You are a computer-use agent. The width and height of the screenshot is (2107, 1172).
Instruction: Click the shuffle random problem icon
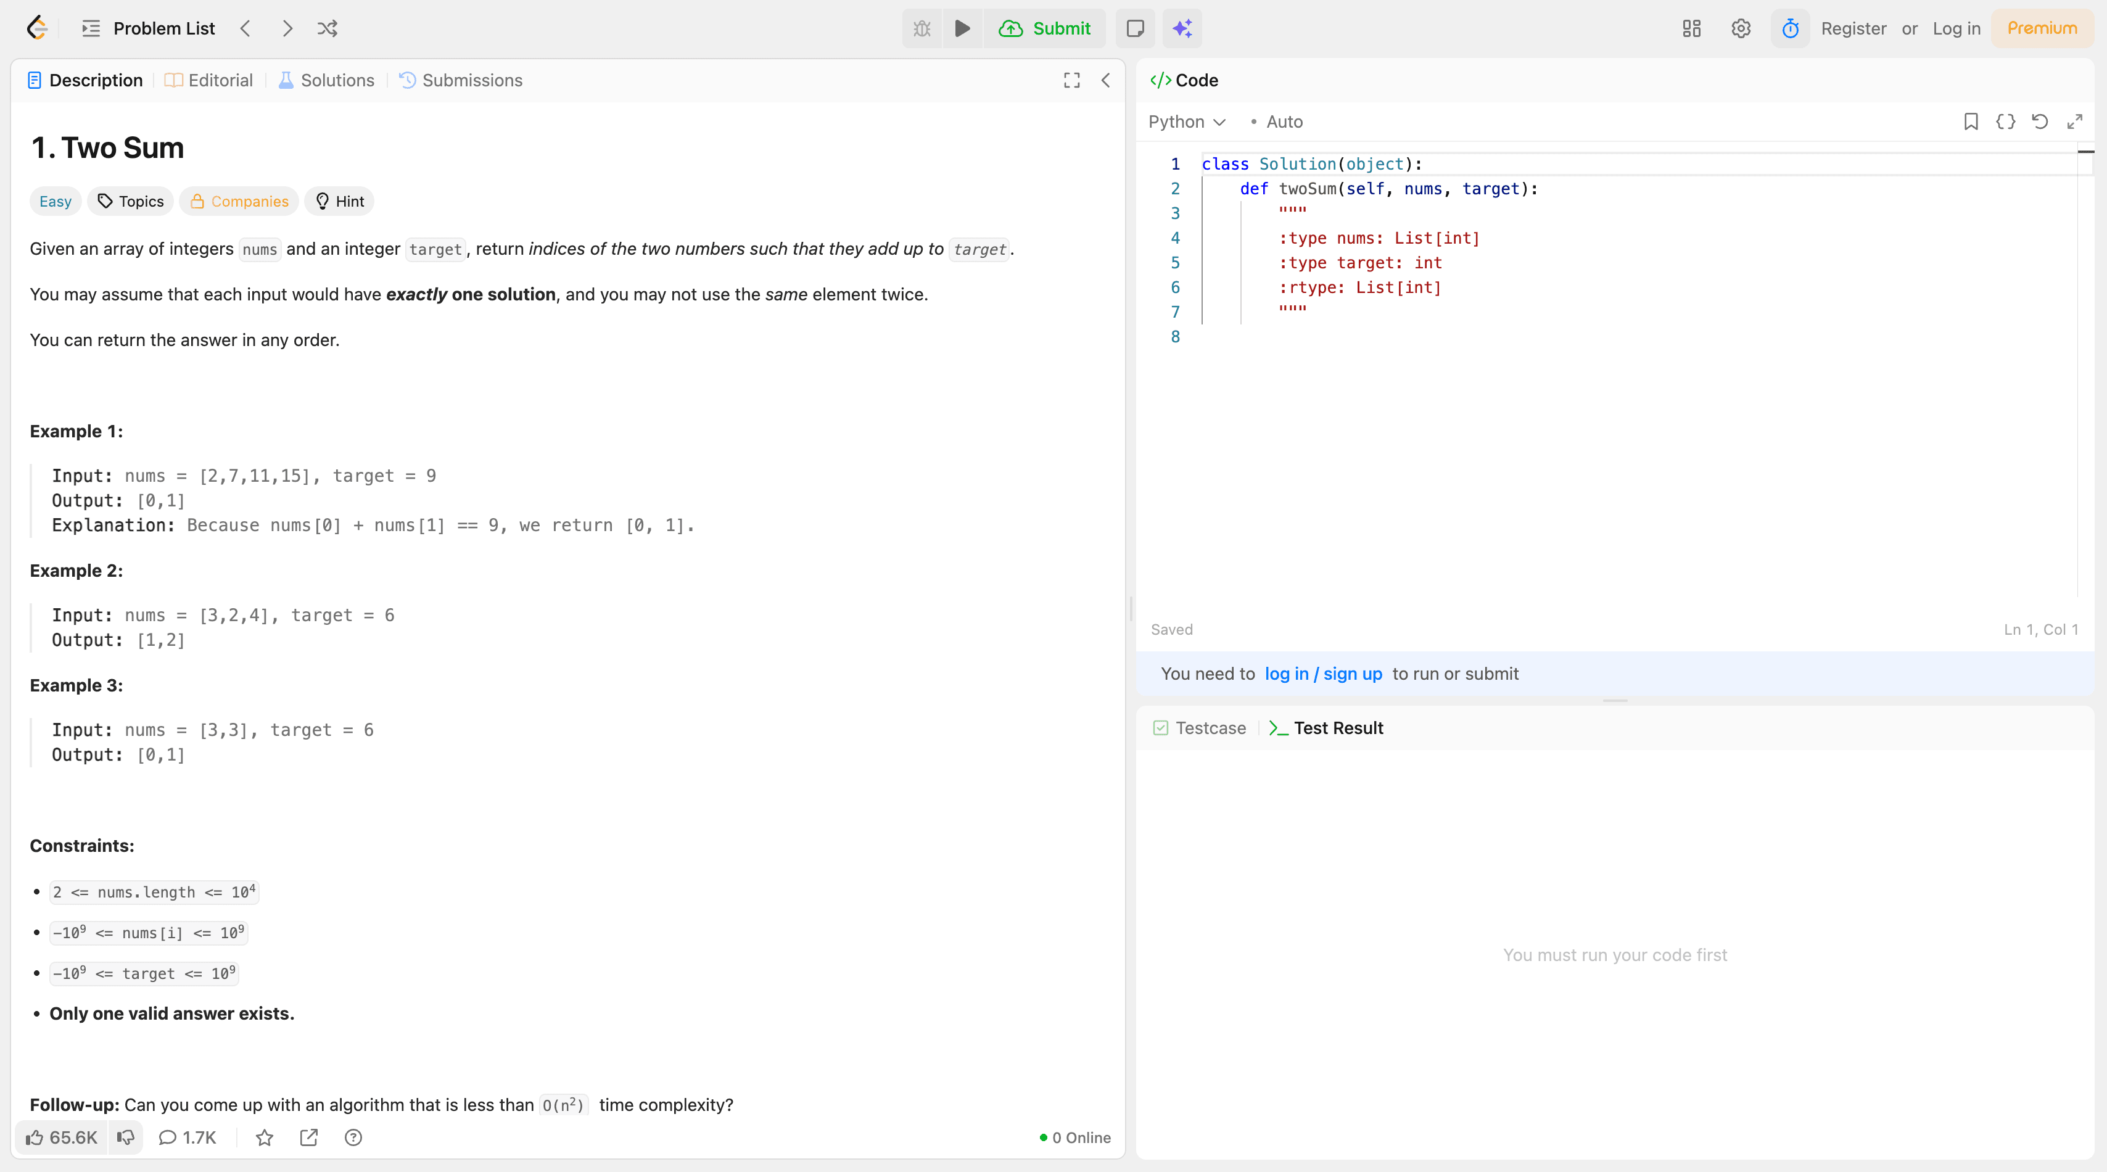click(327, 28)
